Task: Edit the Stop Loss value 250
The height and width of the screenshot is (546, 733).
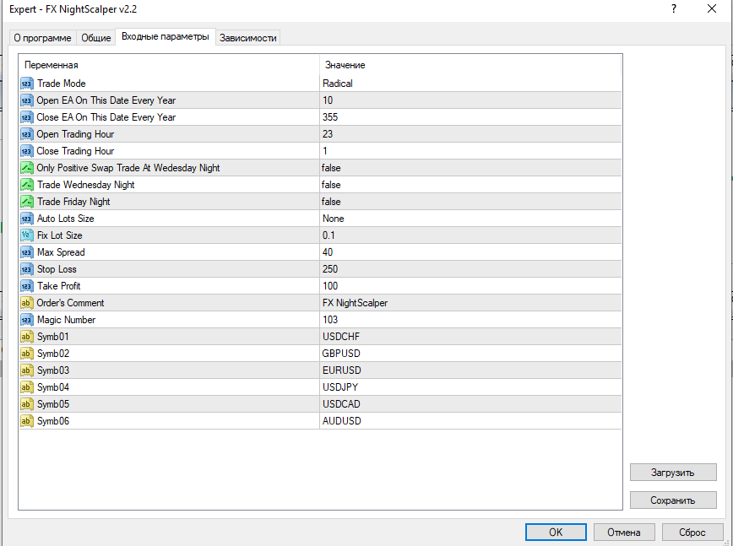Action: pos(330,269)
